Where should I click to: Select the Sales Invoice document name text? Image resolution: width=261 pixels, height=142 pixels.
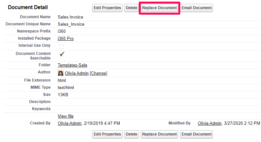70,17
